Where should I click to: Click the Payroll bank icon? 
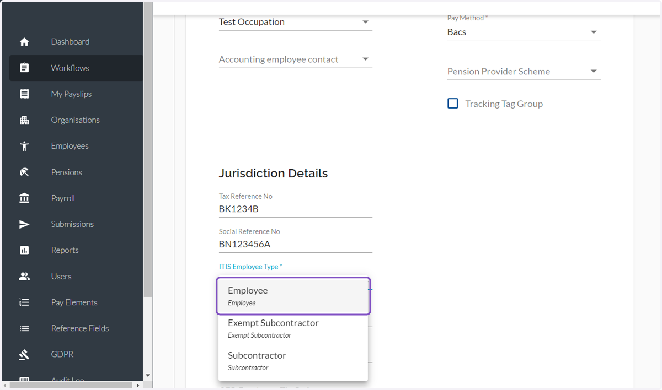pyautogui.click(x=24, y=198)
